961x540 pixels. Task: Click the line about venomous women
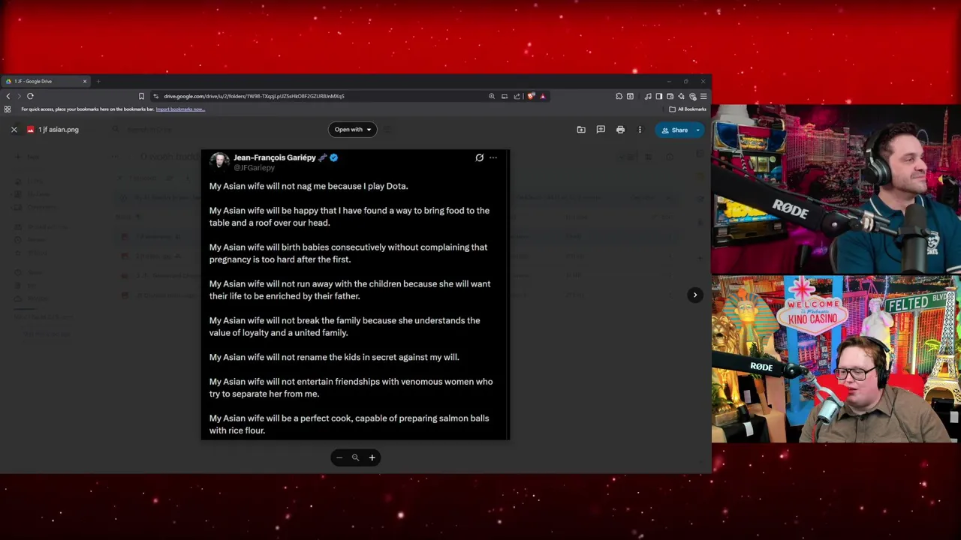[x=351, y=388]
